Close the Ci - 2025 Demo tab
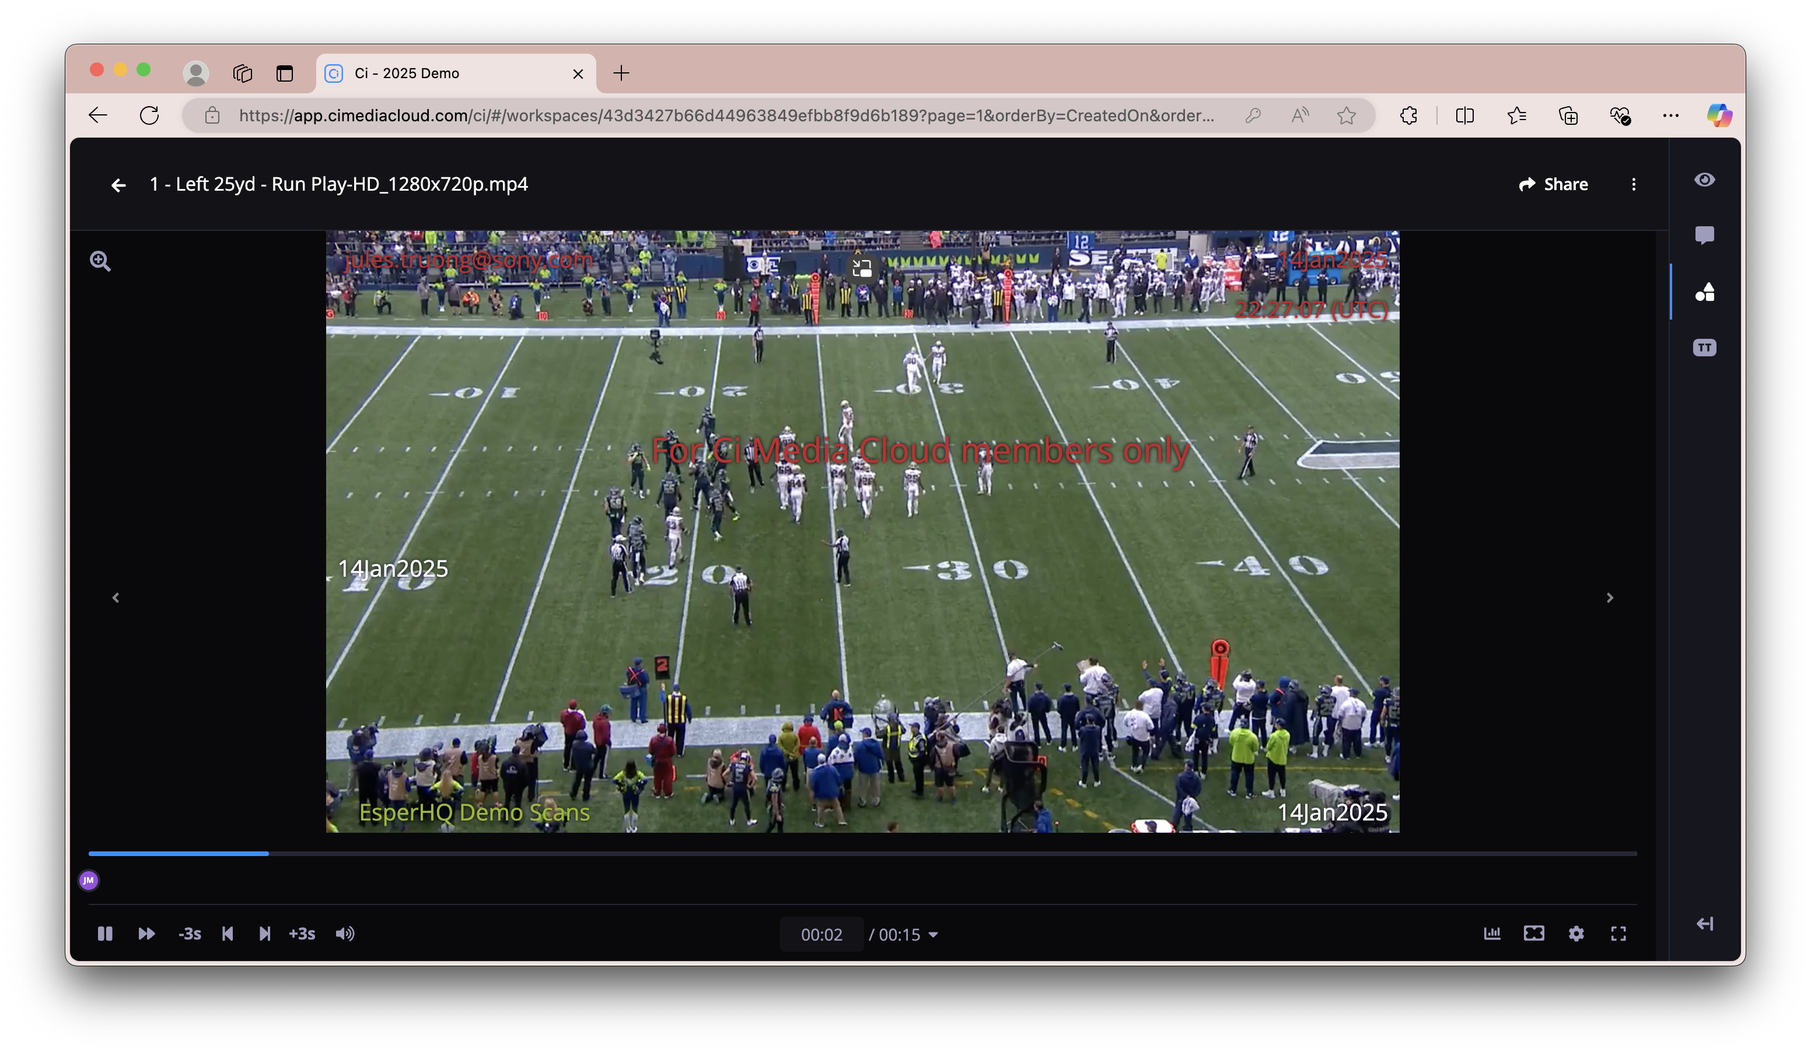The height and width of the screenshot is (1052, 1811). [x=578, y=74]
